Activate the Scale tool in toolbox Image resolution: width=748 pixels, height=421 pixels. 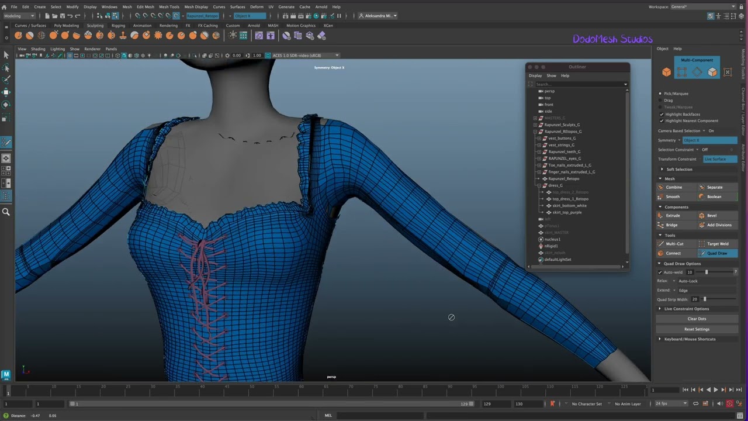(6, 118)
